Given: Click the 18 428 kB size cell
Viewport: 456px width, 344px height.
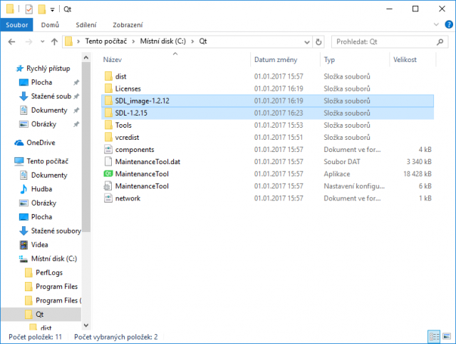Looking at the screenshot, I should pos(418,174).
